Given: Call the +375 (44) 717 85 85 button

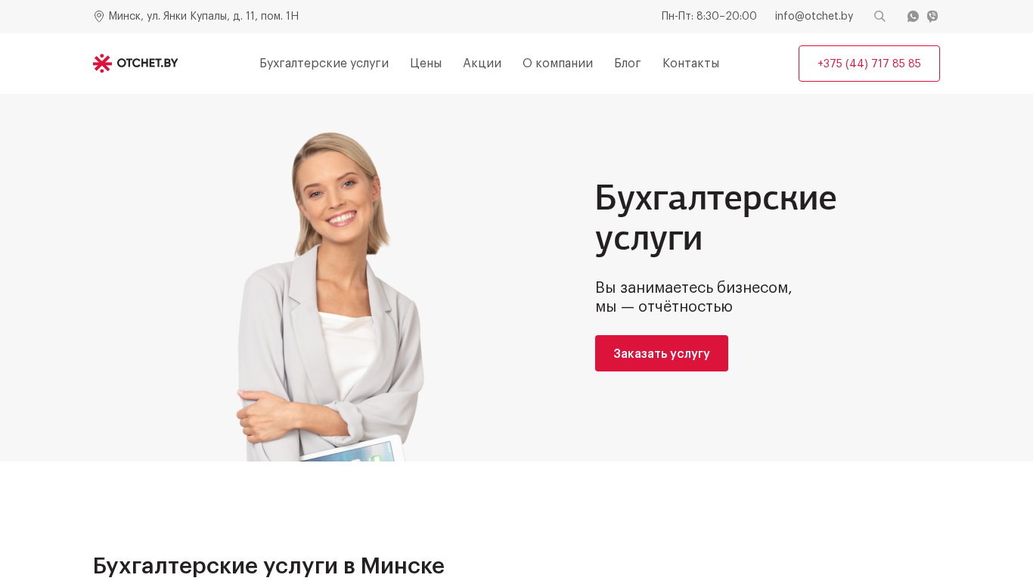Looking at the screenshot, I should (869, 64).
